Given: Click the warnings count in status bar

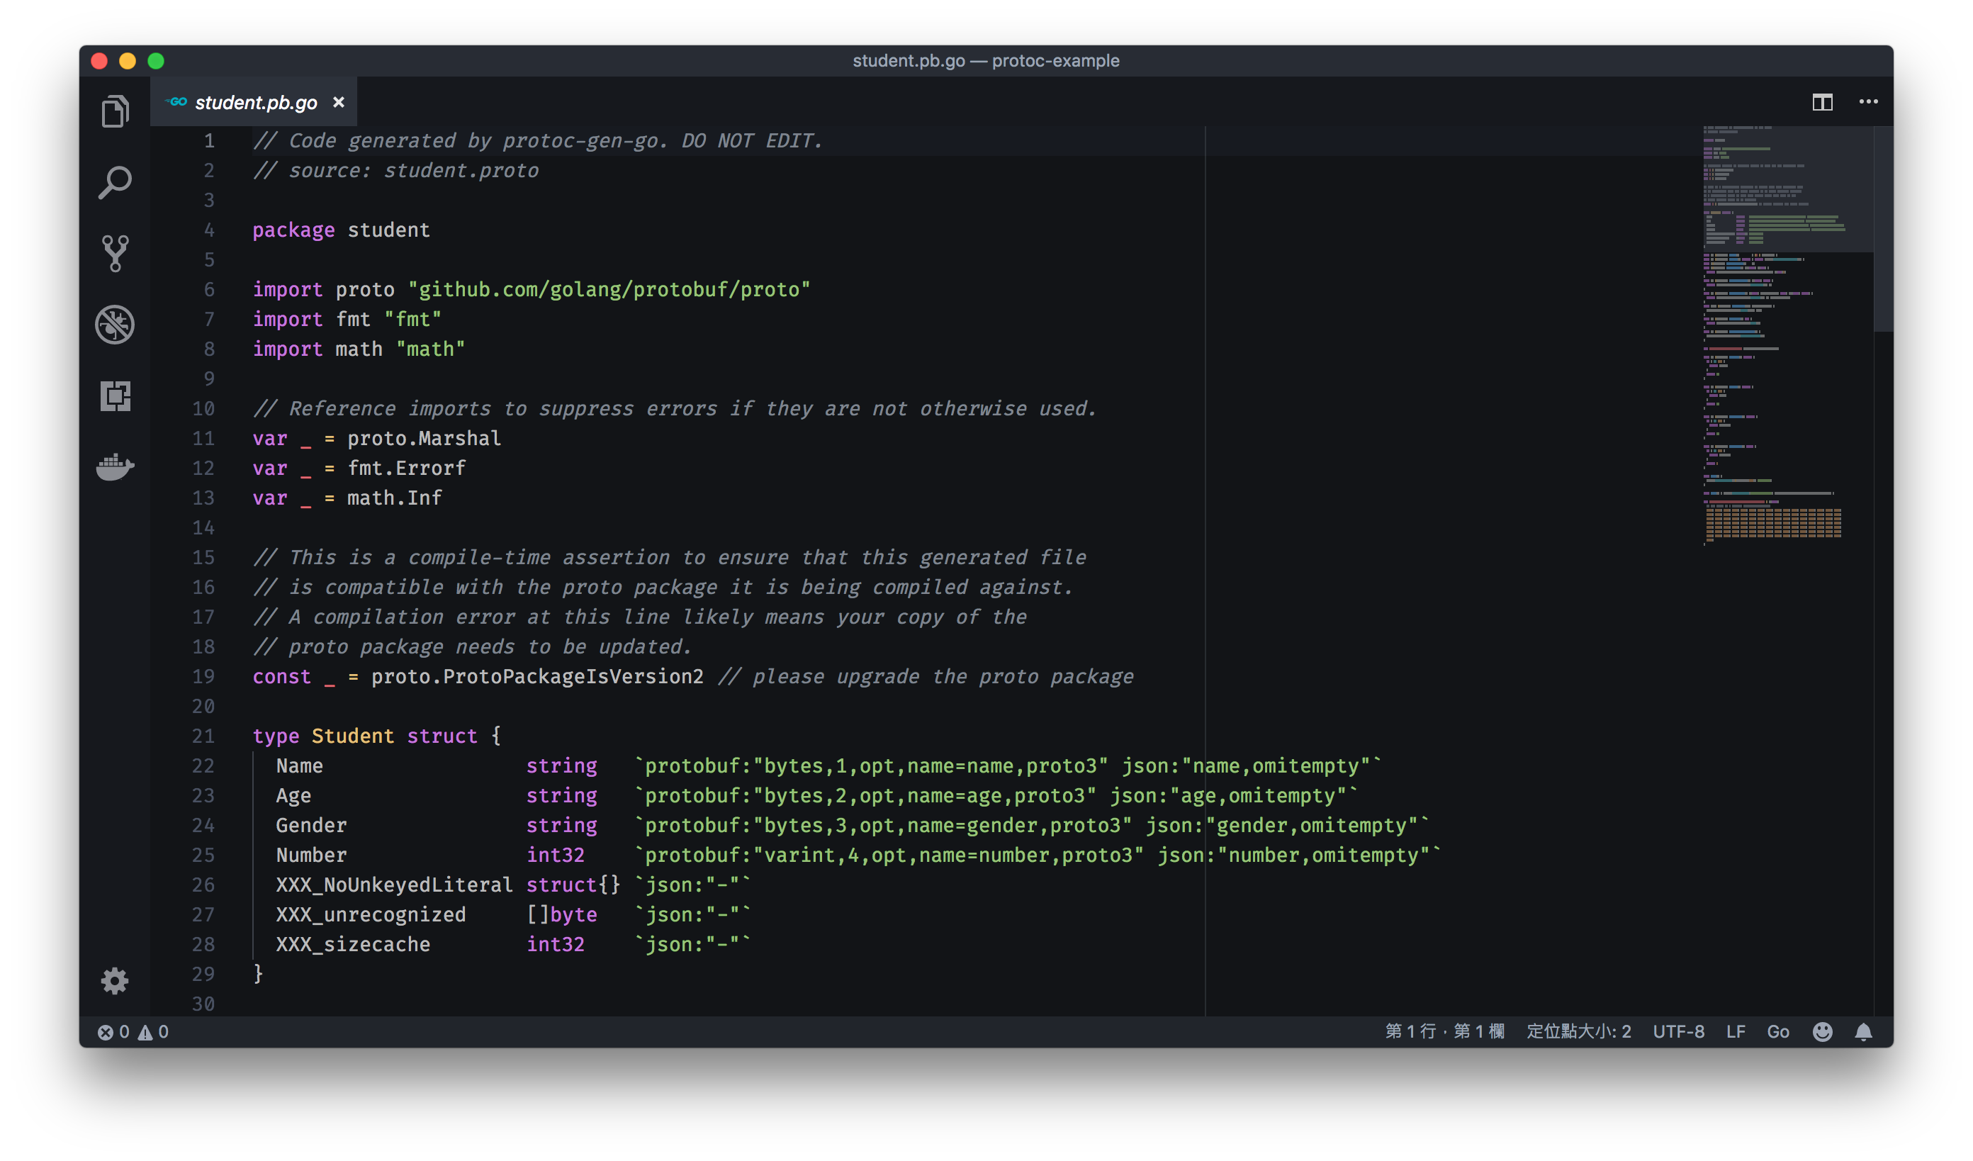Looking at the screenshot, I should point(154,1032).
